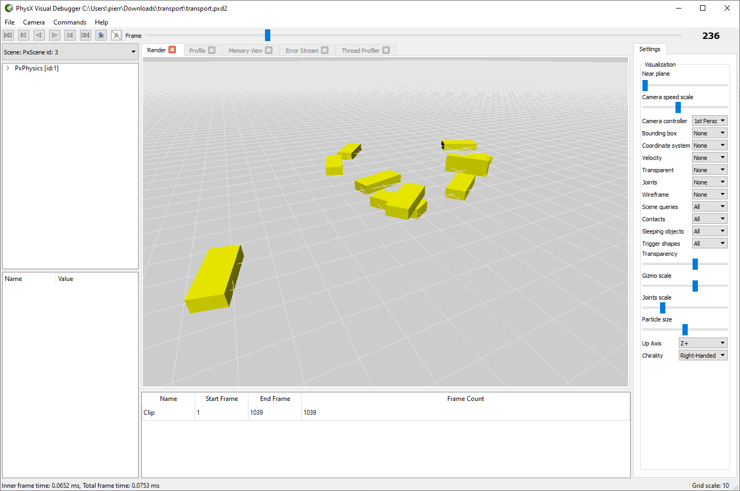Switch to the Memory View tab

(x=245, y=50)
